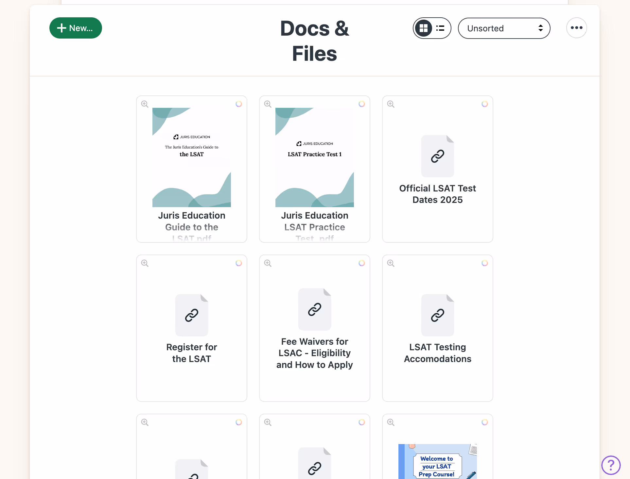Click the magnifier preview icon on Juris Education Guide card
Image resolution: width=630 pixels, height=479 pixels.
[x=145, y=104]
